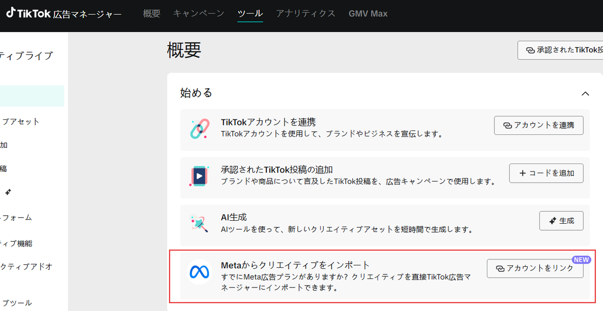The height and width of the screenshot is (311, 603).
Task: Click the Meta logo icon
Action: point(199,271)
